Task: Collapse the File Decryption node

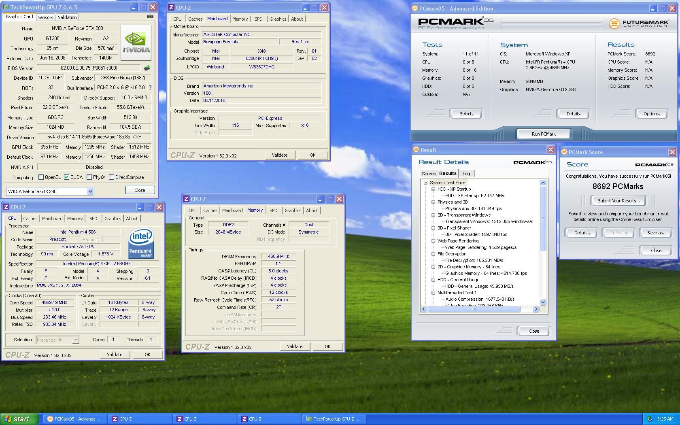Action: pyautogui.click(x=433, y=254)
